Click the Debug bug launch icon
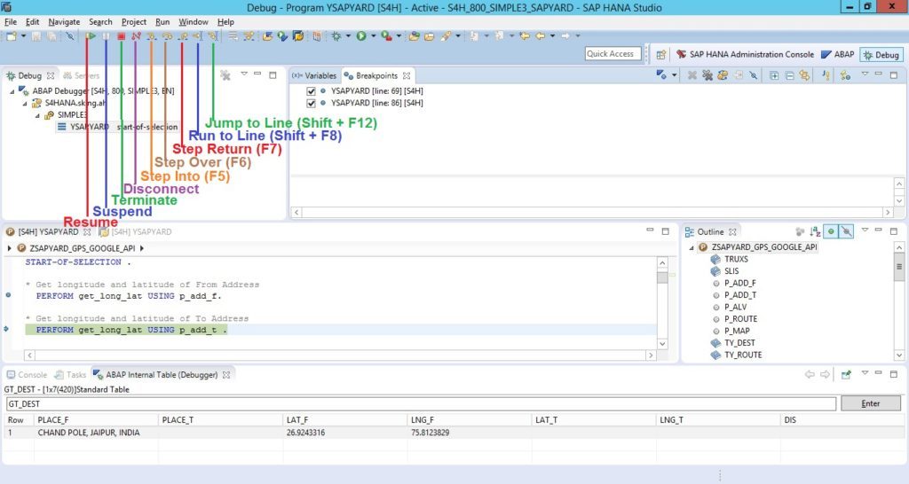Screen dimensions: 909x484 coord(336,36)
